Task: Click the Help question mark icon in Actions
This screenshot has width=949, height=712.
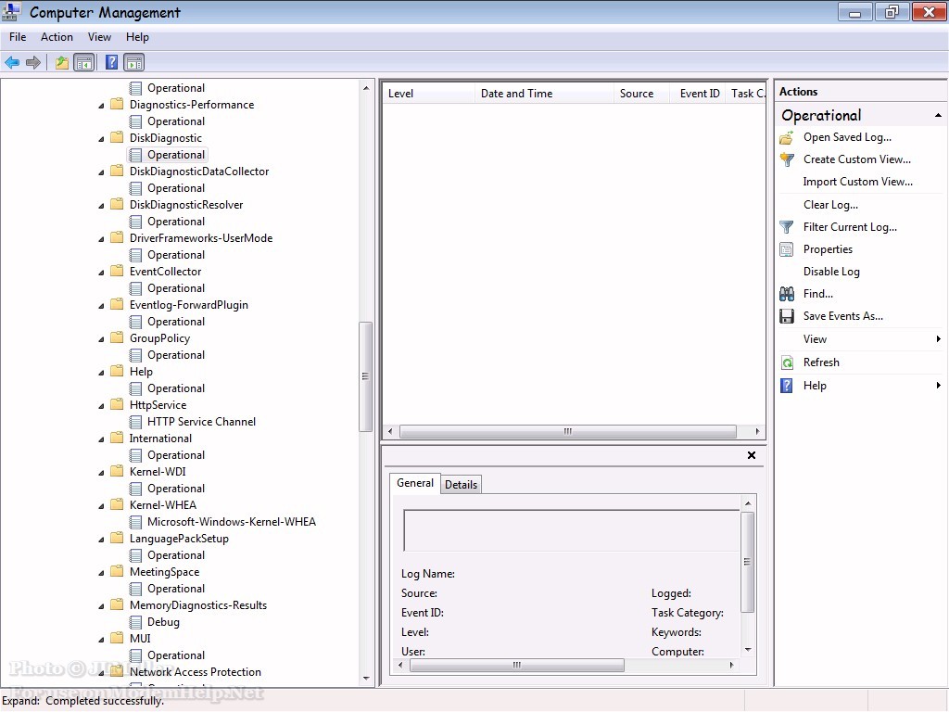Action: tap(787, 386)
